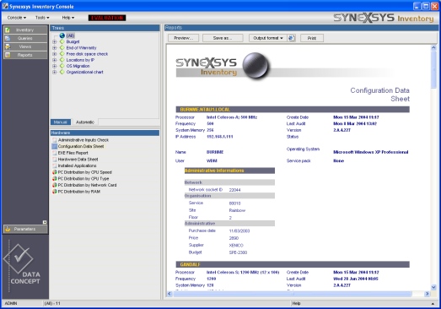
Task: Click PC Distribution by Network Card chart icon
Action: tap(55, 185)
